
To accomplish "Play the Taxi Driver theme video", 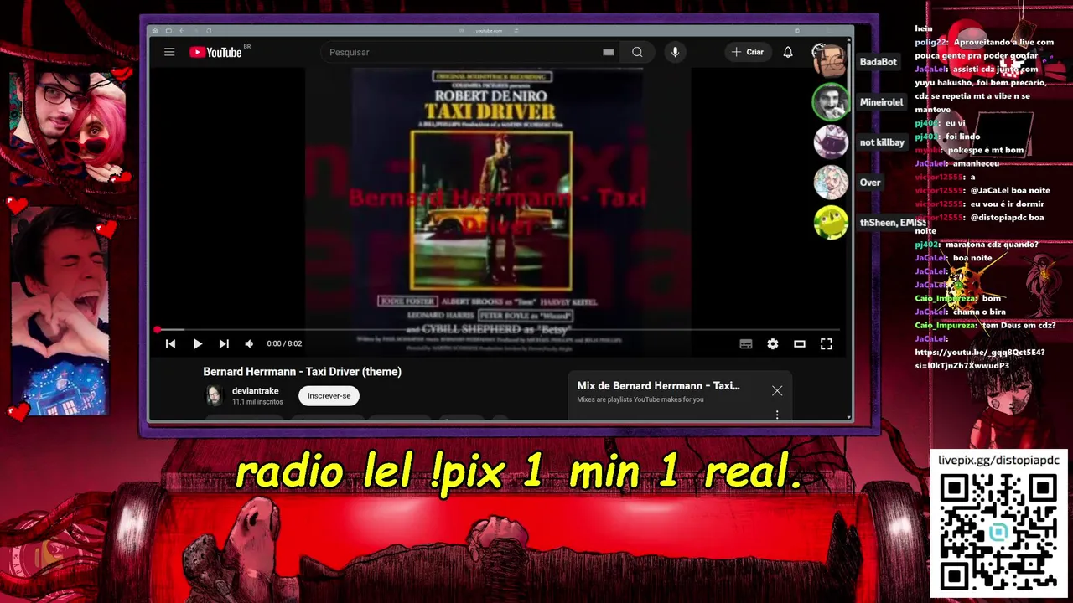I will click(x=197, y=343).
